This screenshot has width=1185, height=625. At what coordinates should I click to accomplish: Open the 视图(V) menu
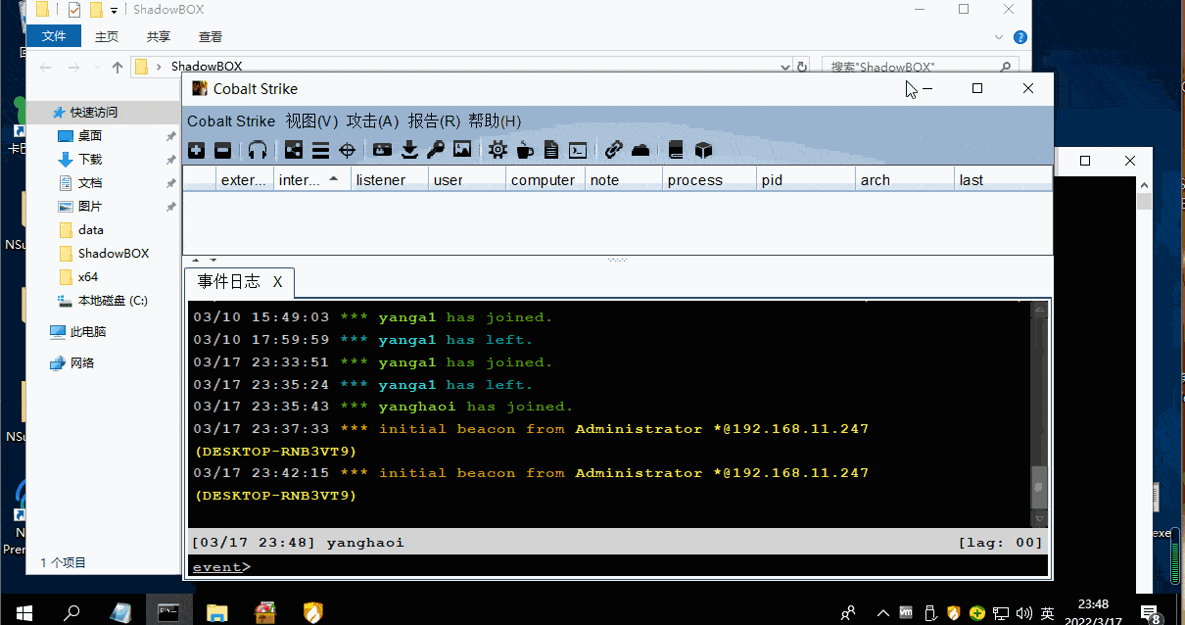pyautogui.click(x=311, y=121)
